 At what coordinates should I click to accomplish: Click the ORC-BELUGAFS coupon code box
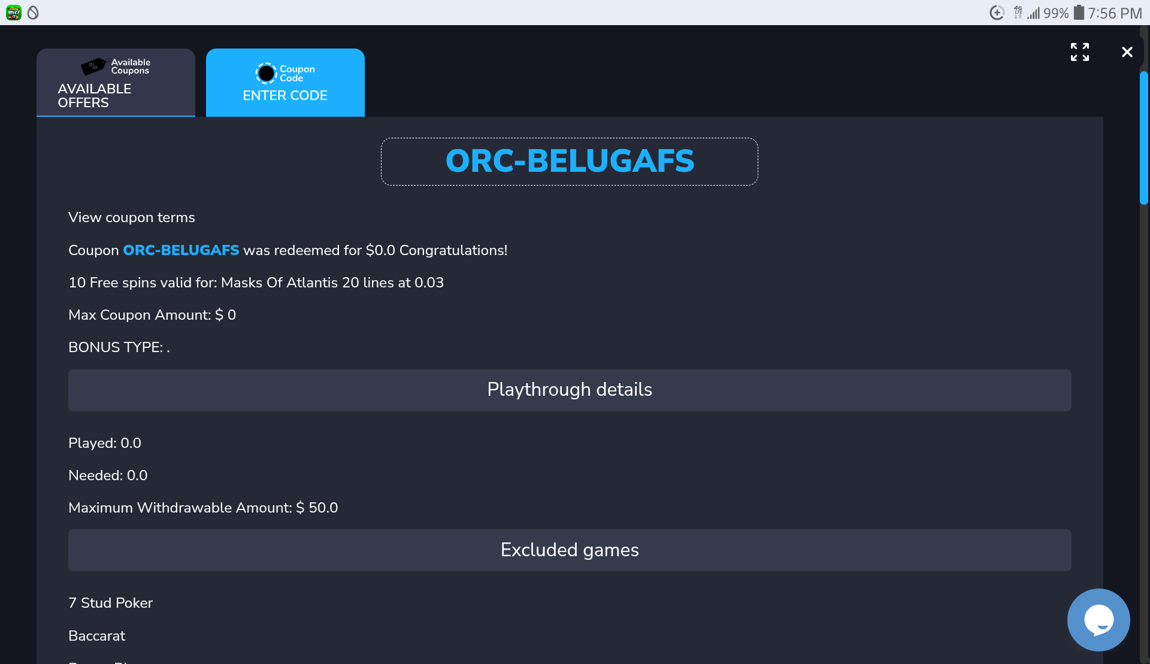(x=569, y=162)
